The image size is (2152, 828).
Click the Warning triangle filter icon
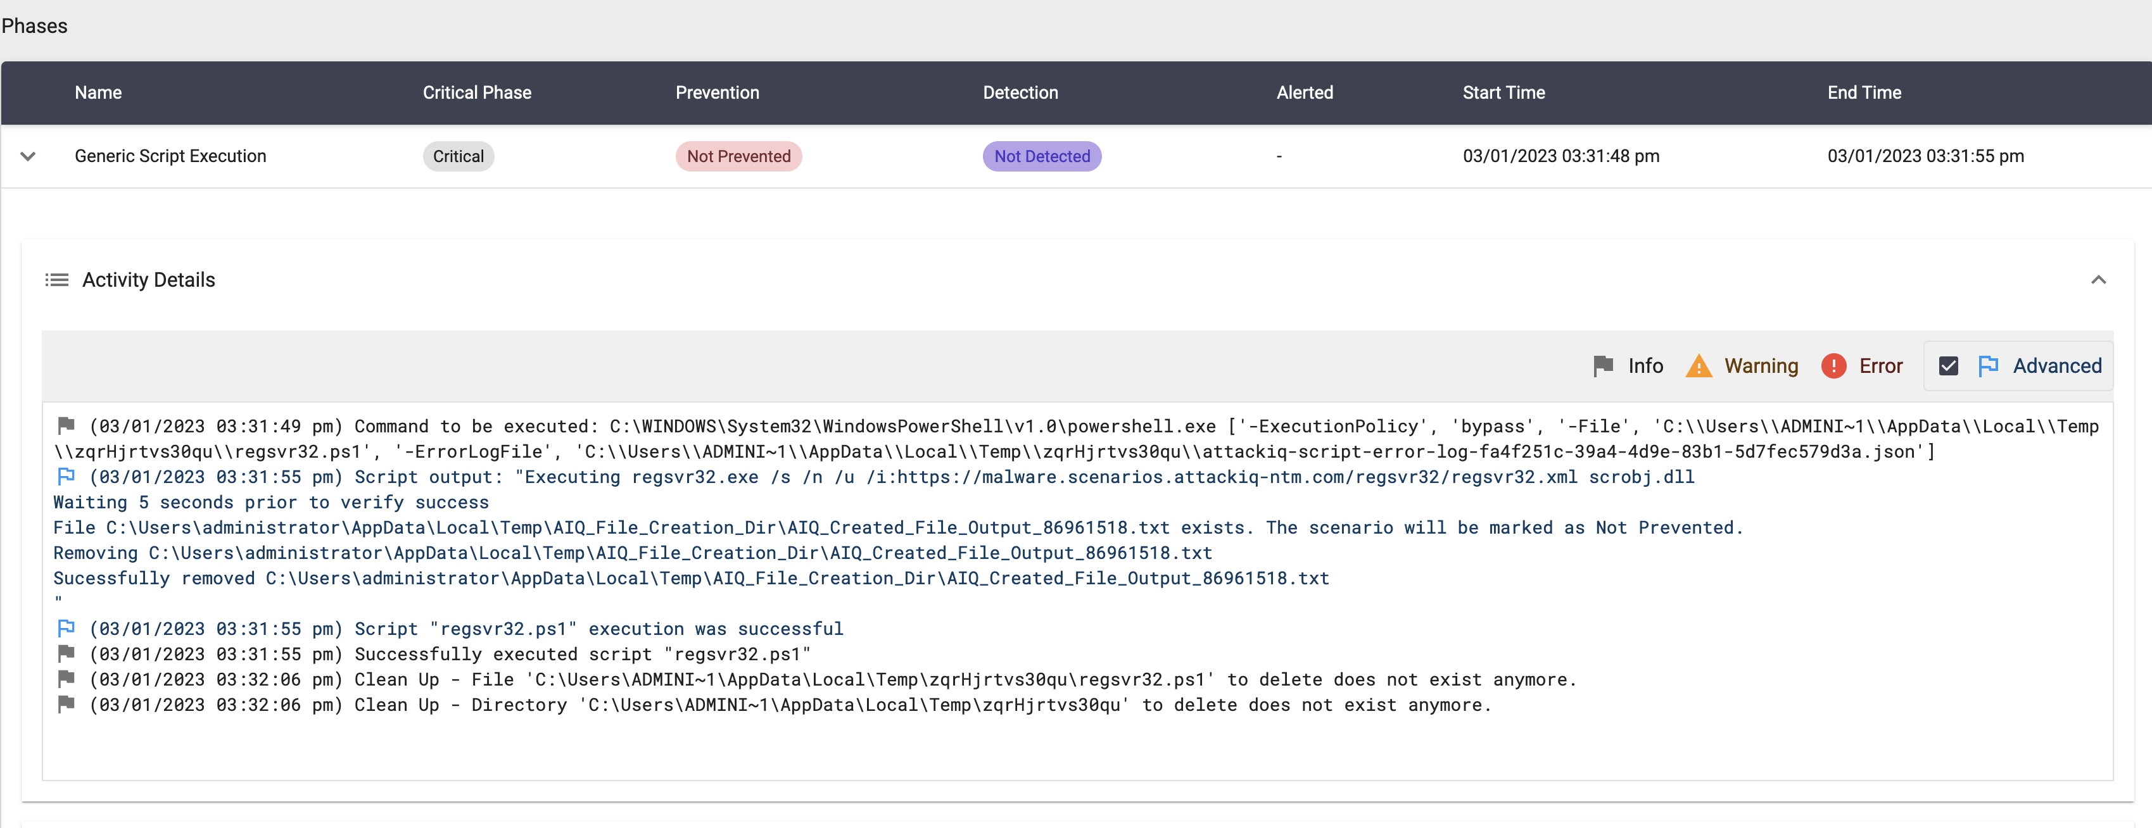1699,366
